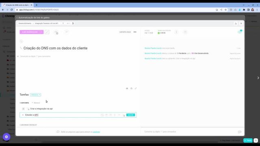This screenshot has width=260, height=146.
Task: Open the subtask 'Criar a integração via api'
Action: [x=41, y=109]
